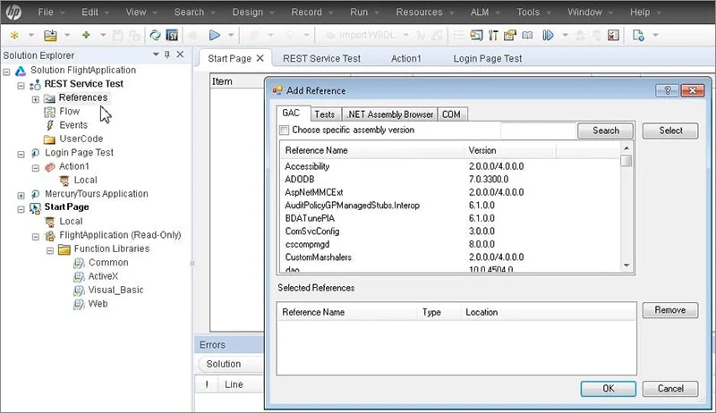This screenshot has width=716, height=413.
Task: Click the Action1 tree icon
Action: coord(50,167)
